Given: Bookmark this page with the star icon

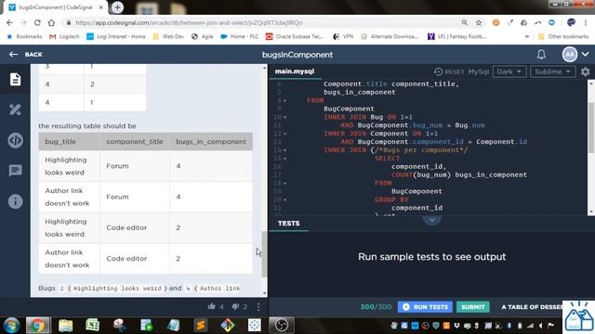Looking at the screenshot, I should click(479, 22).
